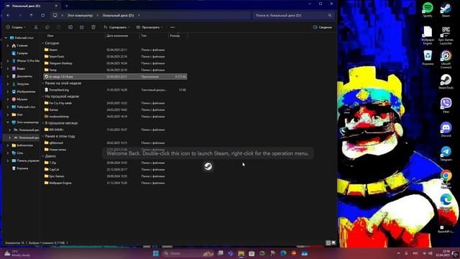Expand Главная in navigation pane
The width and height of the screenshot is (460, 259).
[x=8, y=45]
